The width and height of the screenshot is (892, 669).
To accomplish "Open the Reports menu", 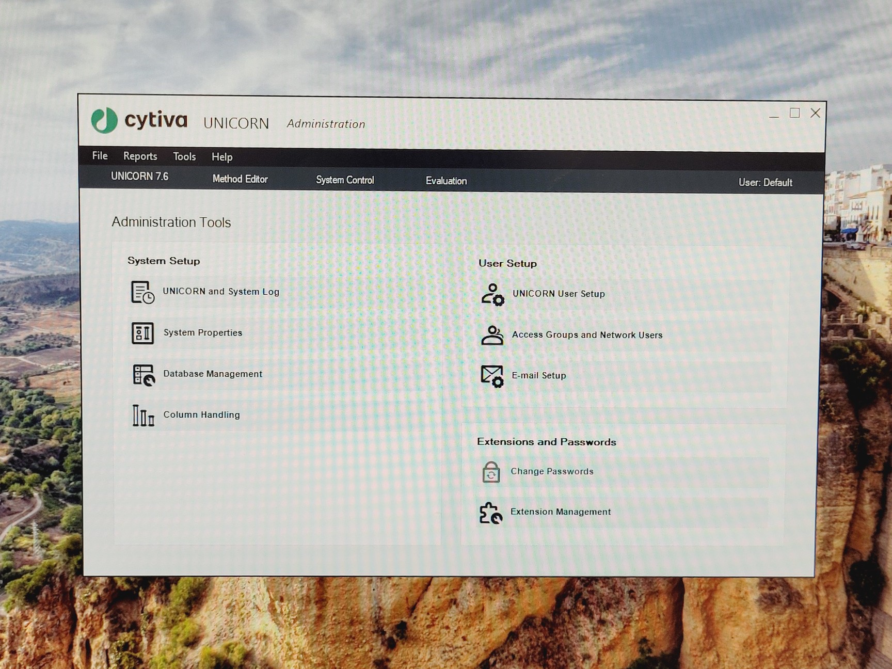I will (x=140, y=156).
